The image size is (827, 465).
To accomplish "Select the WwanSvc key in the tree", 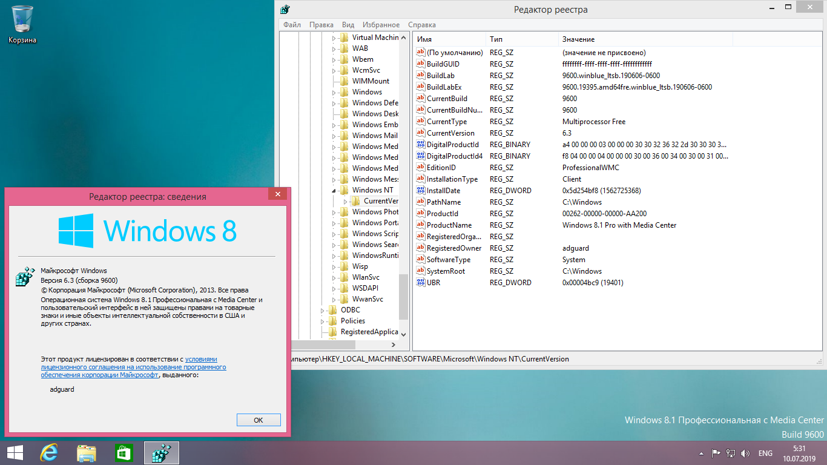I will coord(367,299).
